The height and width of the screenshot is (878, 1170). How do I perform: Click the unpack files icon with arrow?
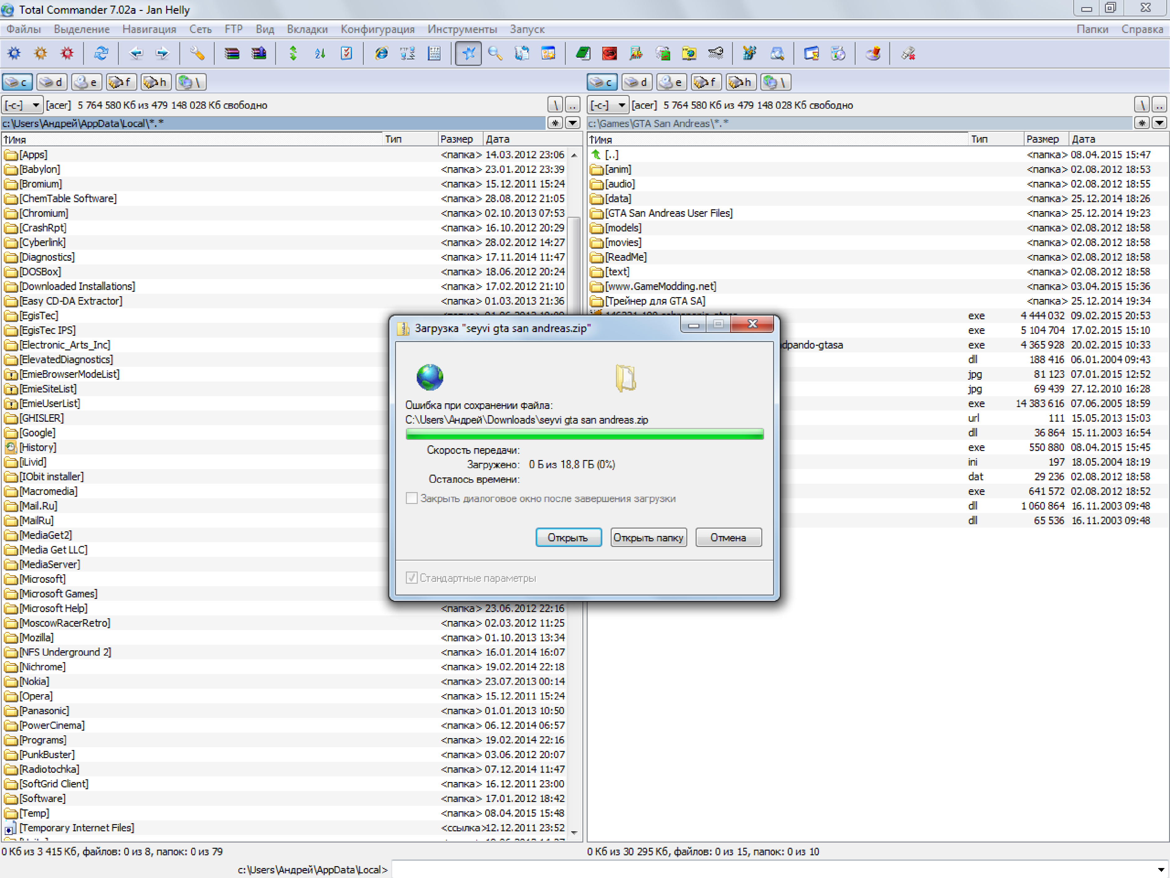click(259, 54)
